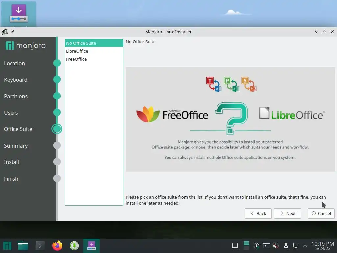Viewport: 337px width, 253px height.
Task: Switch virtual desktop using the pager
Action: (x=246, y=246)
